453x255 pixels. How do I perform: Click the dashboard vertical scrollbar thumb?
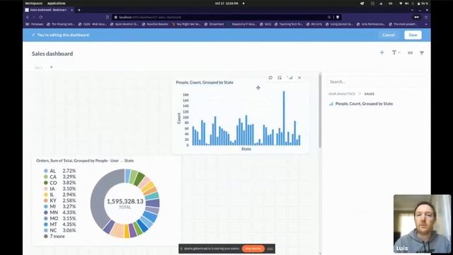320,110
